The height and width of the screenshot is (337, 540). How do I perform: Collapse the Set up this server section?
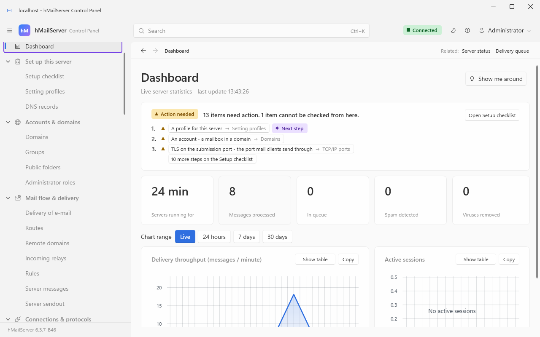click(8, 62)
